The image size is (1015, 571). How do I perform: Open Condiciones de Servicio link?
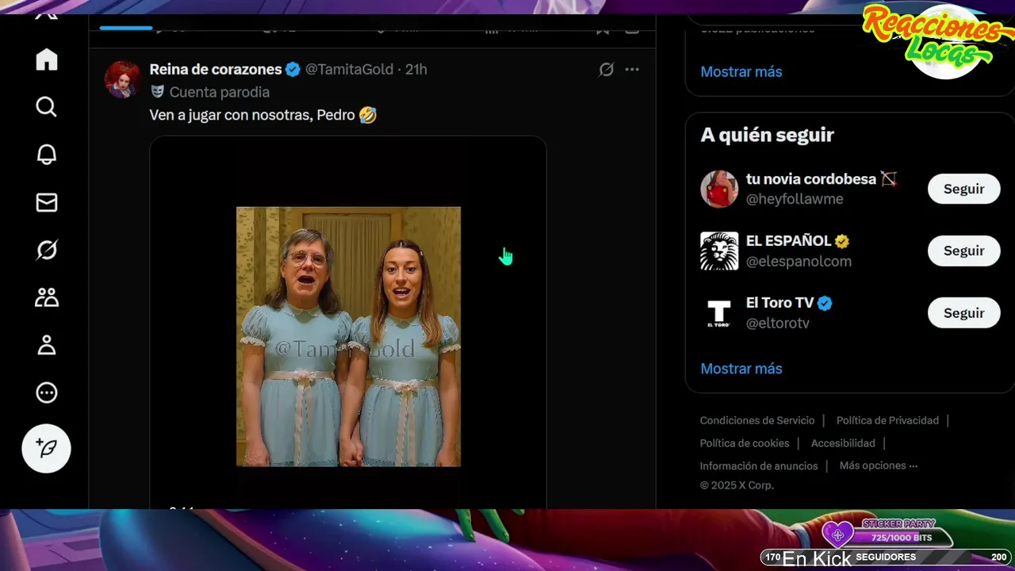(x=757, y=420)
